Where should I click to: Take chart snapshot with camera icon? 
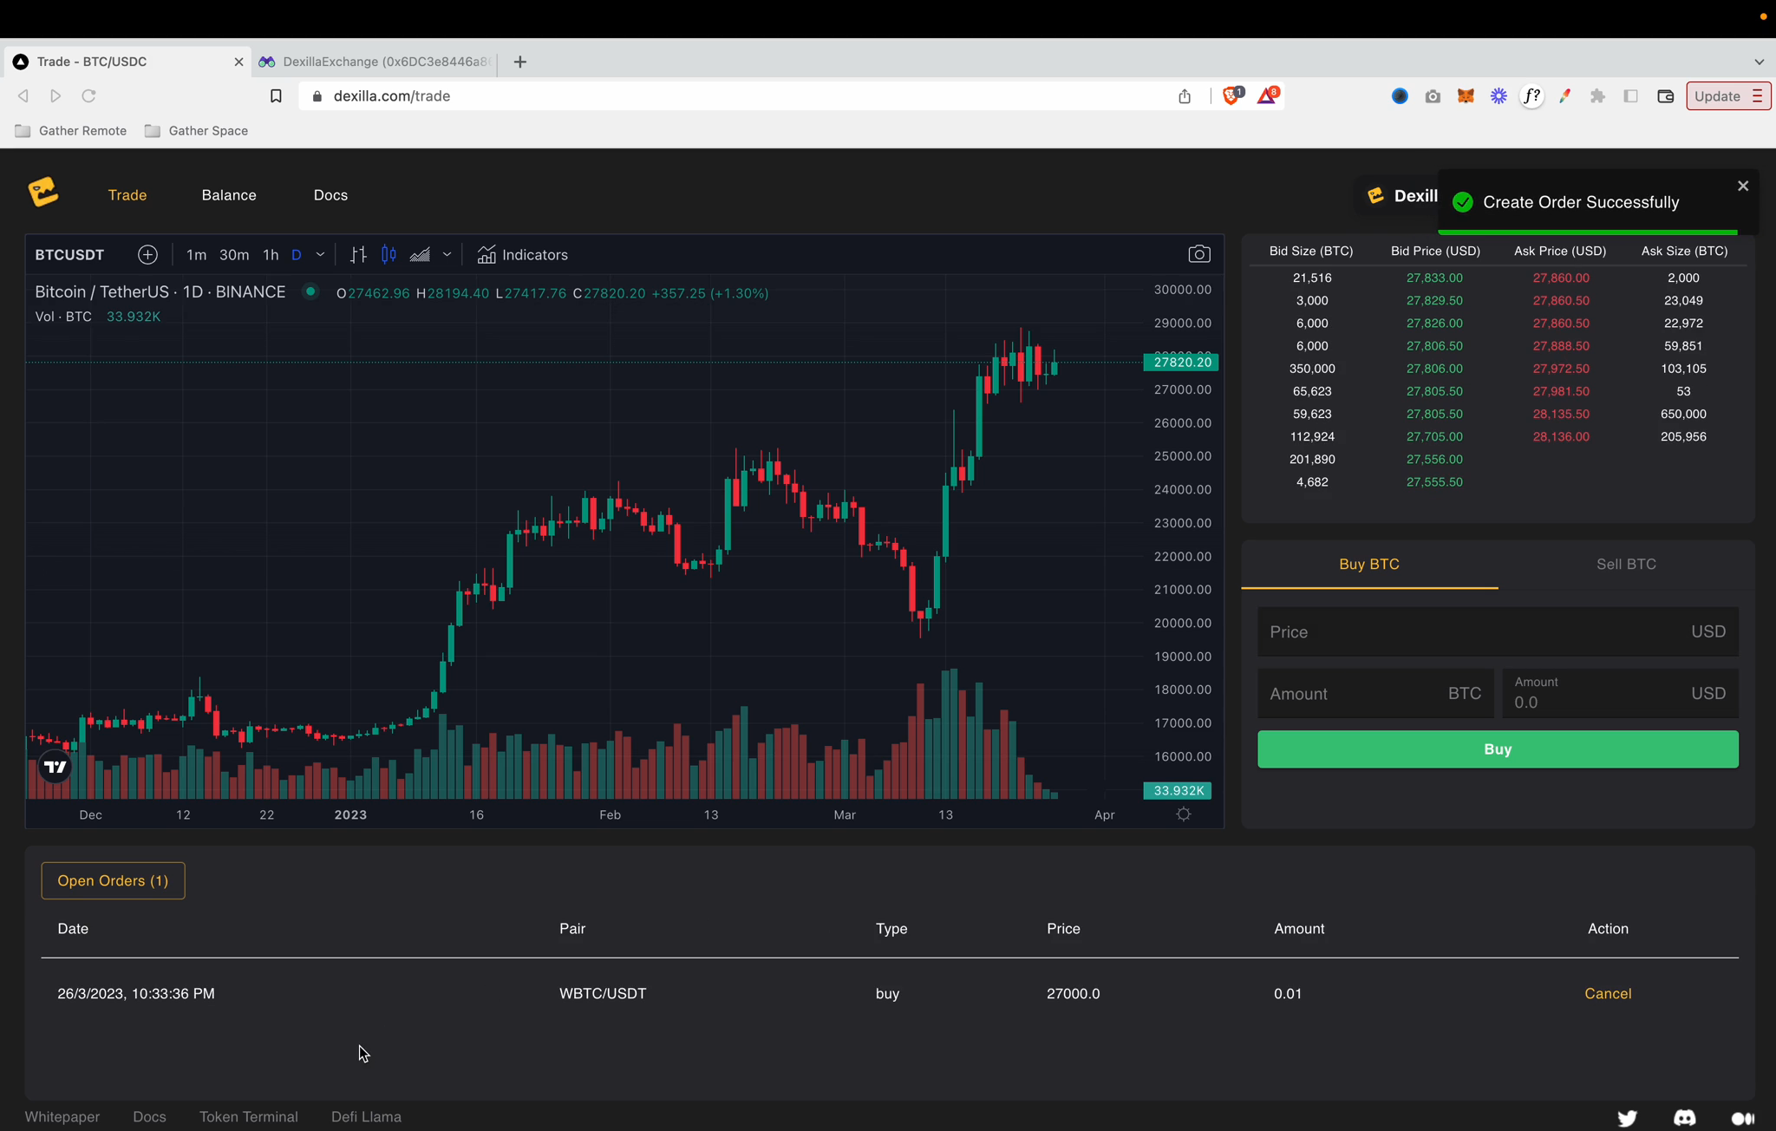(x=1199, y=254)
